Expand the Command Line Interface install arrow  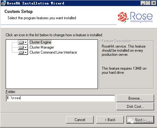pyautogui.click(x=26, y=52)
